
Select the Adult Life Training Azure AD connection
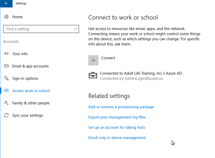(141, 73)
